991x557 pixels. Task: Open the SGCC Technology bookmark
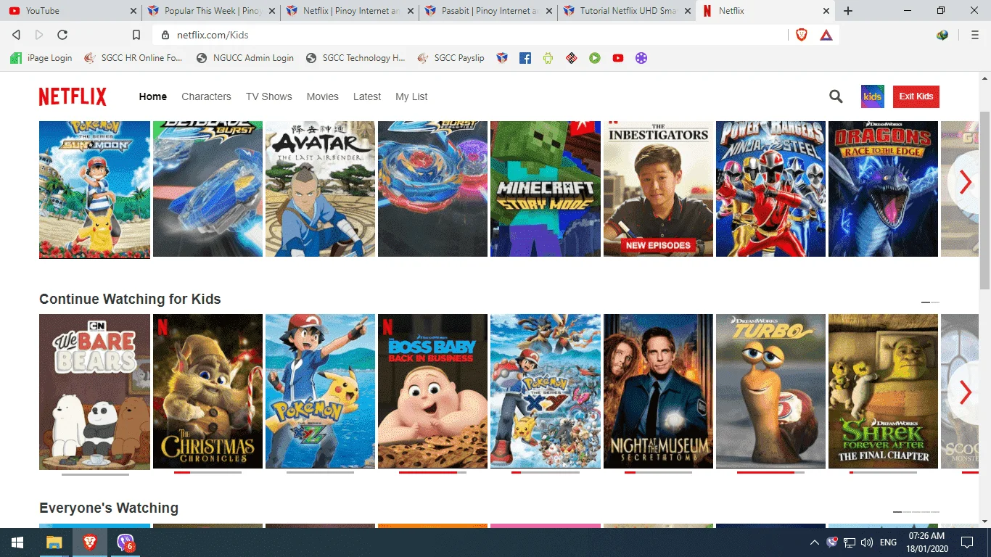coord(355,58)
